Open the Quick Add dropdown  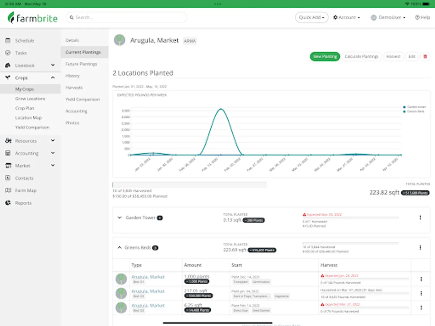point(312,17)
